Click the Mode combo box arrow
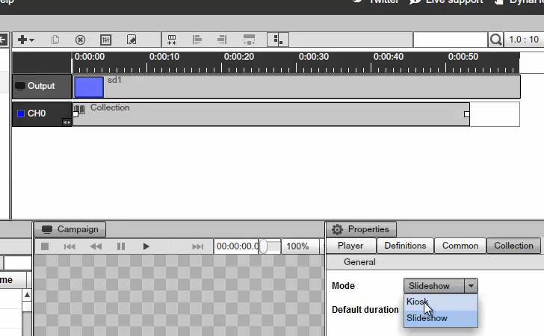544x336 pixels. click(x=470, y=286)
